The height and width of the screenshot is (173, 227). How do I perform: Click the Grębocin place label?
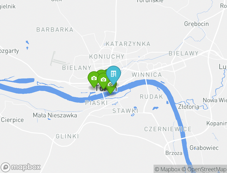point(196,24)
